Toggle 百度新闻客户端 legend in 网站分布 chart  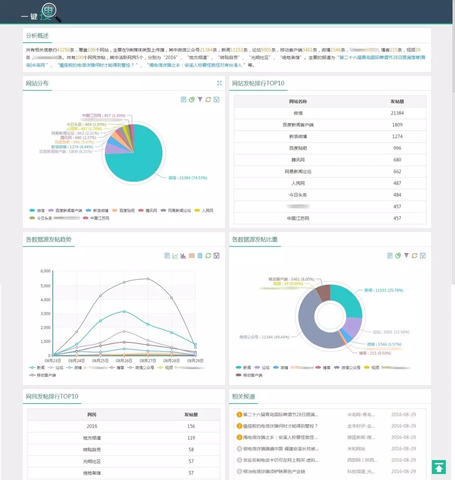point(65,210)
